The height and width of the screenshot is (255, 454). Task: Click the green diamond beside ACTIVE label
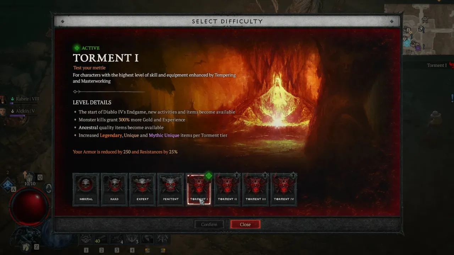point(77,48)
